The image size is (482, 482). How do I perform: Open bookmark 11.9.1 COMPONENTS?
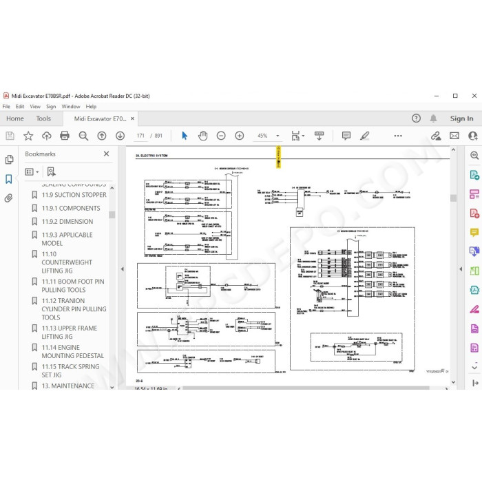(x=71, y=208)
